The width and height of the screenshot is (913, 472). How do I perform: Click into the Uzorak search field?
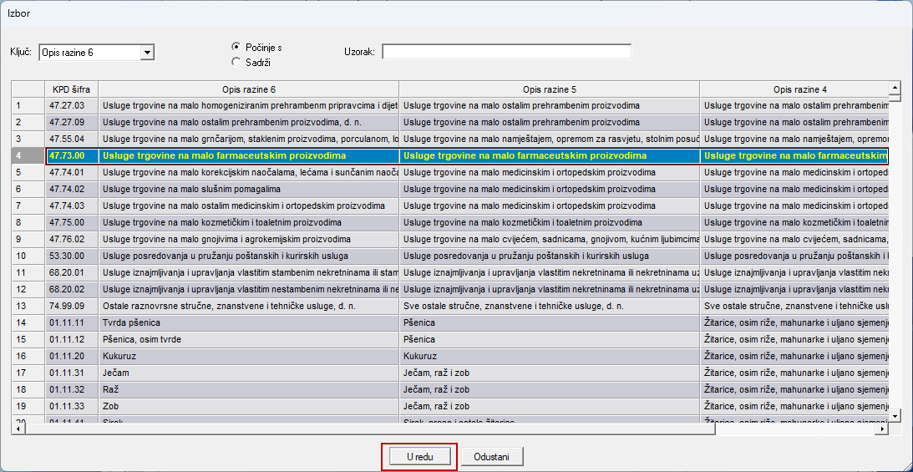[x=506, y=52]
